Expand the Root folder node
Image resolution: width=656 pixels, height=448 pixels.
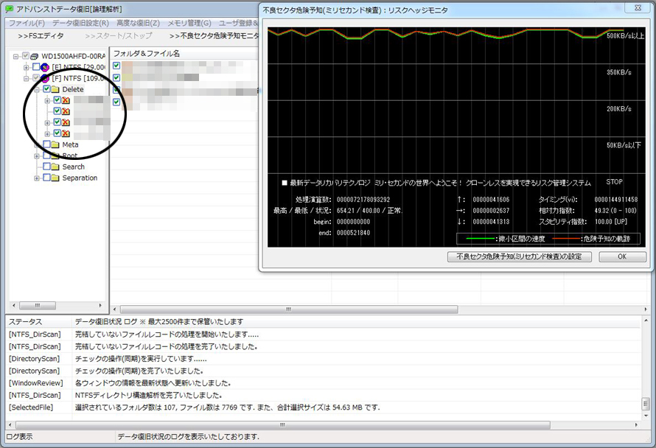pos(37,156)
